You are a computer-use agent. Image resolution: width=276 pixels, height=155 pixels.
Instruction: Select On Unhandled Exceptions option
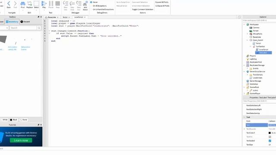pyautogui.click(x=102, y=9)
